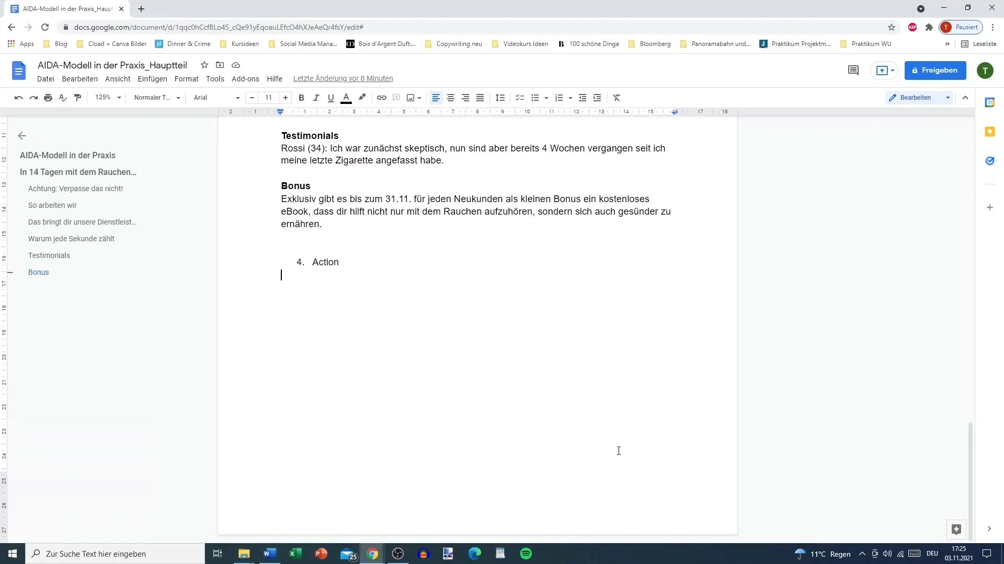Select zoom level 125% dropdown

pos(108,97)
